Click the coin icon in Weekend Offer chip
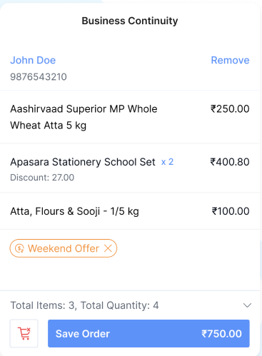Viewport: 262px width, 356px height. [19, 248]
